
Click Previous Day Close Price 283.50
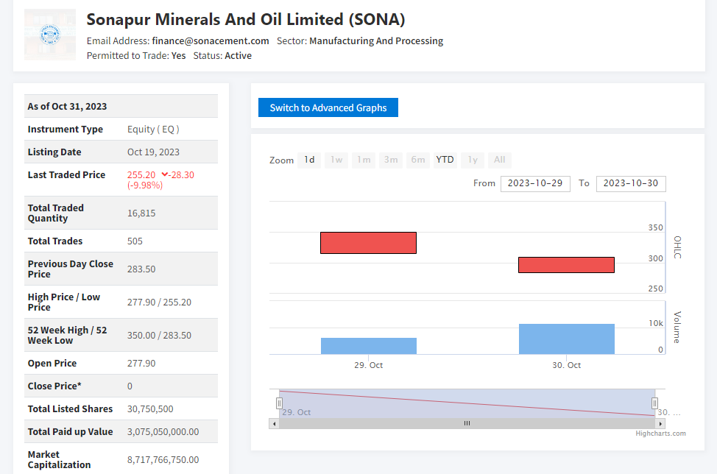click(x=141, y=269)
